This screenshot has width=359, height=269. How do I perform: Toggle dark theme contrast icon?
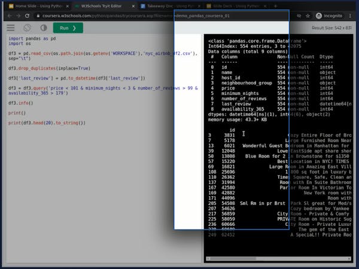(44, 28)
